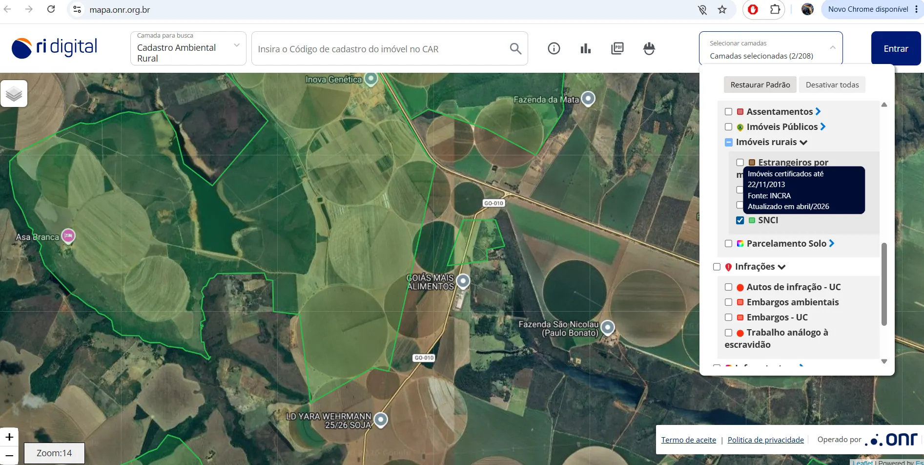
Task: Collapse the Imóveis rurais group
Action: coord(803,142)
